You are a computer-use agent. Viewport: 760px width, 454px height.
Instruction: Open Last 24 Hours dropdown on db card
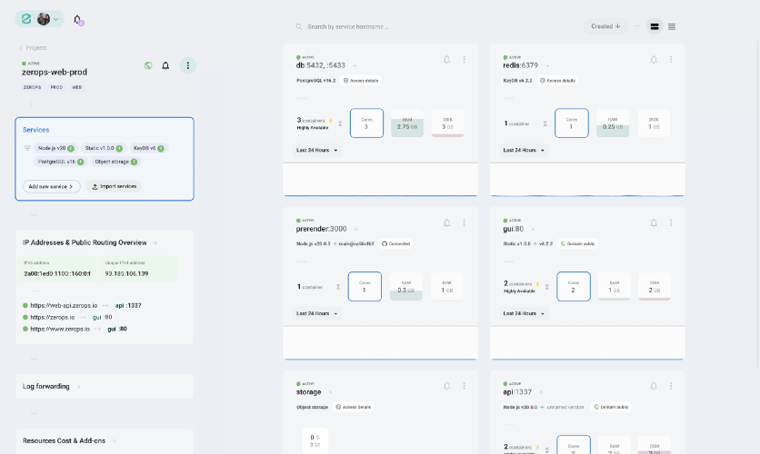(317, 150)
